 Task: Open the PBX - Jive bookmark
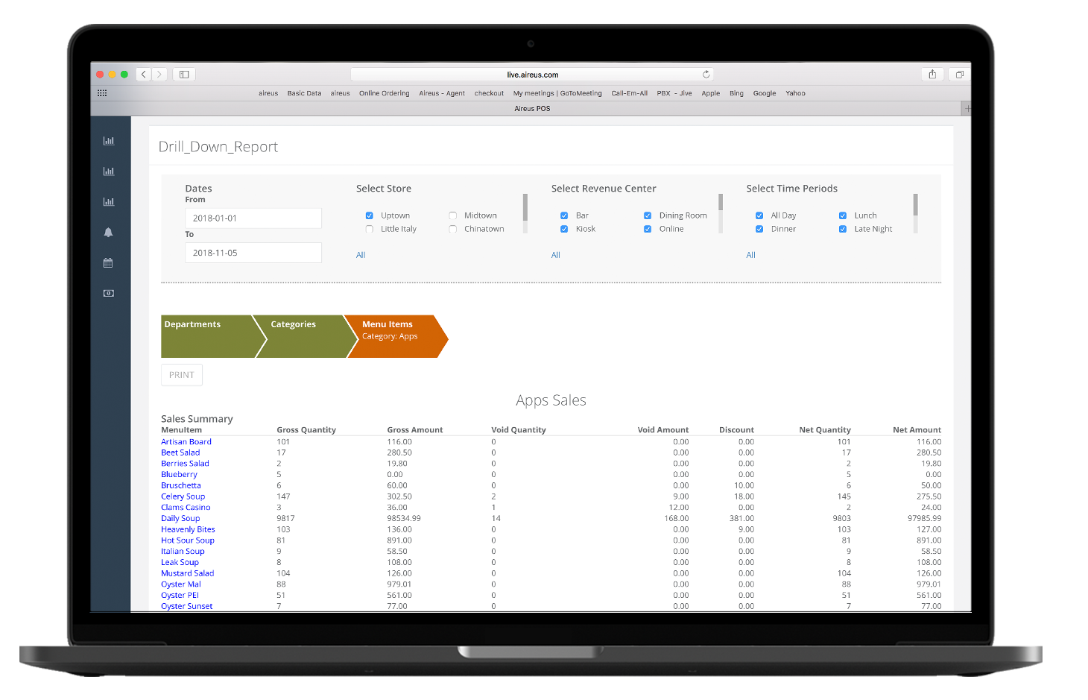pyautogui.click(x=674, y=93)
